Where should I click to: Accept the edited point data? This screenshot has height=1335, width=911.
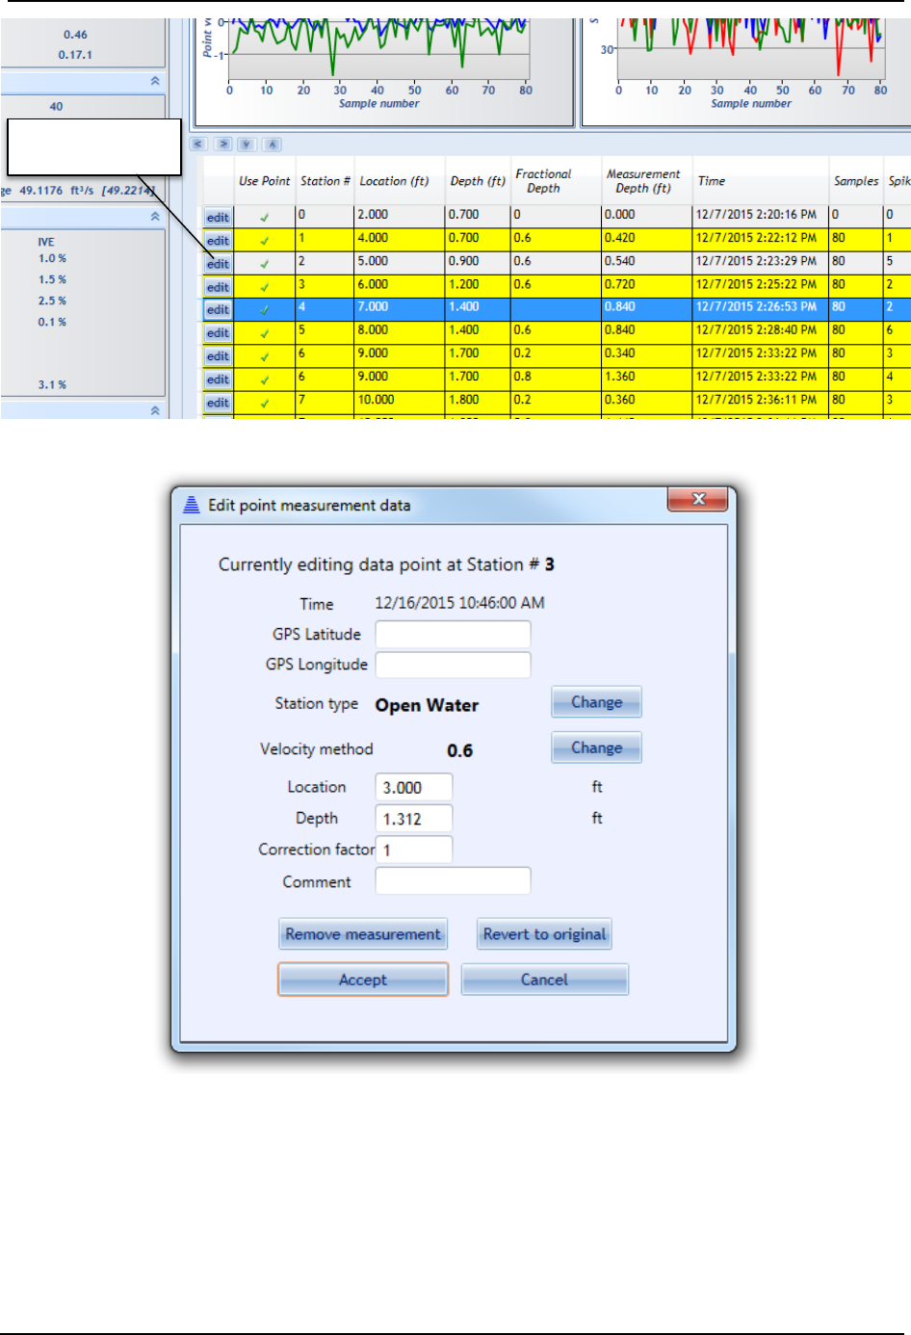coord(363,980)
